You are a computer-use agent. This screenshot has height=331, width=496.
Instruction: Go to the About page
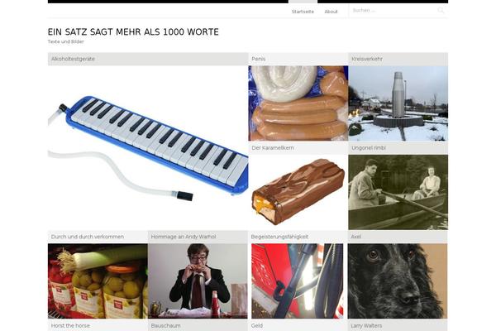click(331, 12)
